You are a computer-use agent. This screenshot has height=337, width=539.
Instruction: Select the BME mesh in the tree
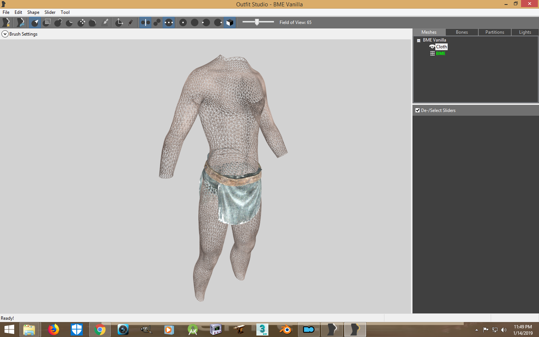[x=441, y=54]
